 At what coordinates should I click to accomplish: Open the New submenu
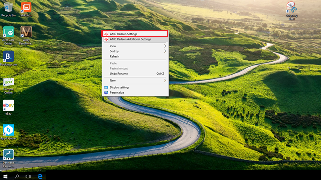135,80
